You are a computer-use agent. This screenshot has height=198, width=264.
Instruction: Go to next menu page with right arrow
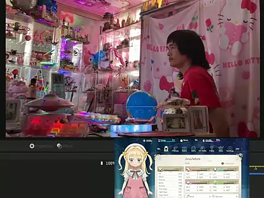click(238, 149)
